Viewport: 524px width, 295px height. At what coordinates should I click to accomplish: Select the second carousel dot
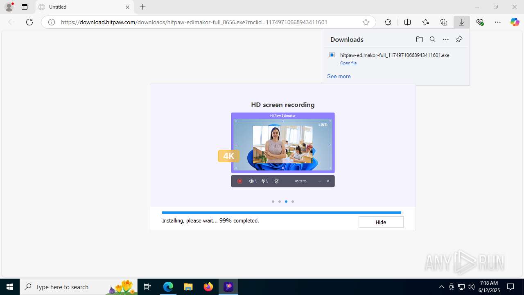(280, 202)
